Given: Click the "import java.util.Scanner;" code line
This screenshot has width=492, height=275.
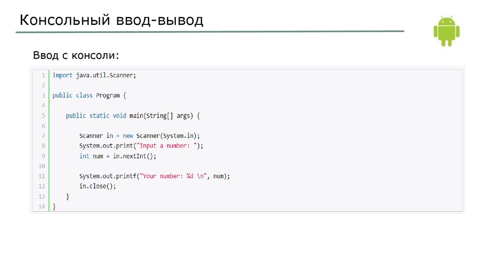Looking at the screenshot, I should tap(94, 75).
